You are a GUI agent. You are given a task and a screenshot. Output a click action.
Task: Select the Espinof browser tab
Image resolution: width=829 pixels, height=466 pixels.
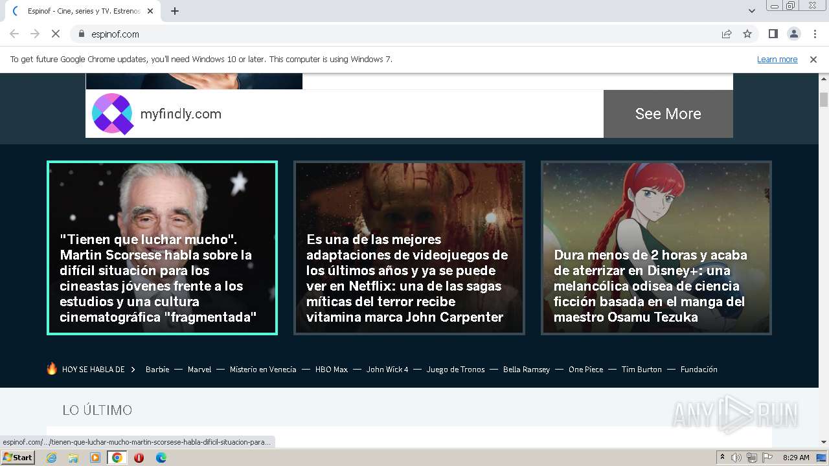coord(82,11)
